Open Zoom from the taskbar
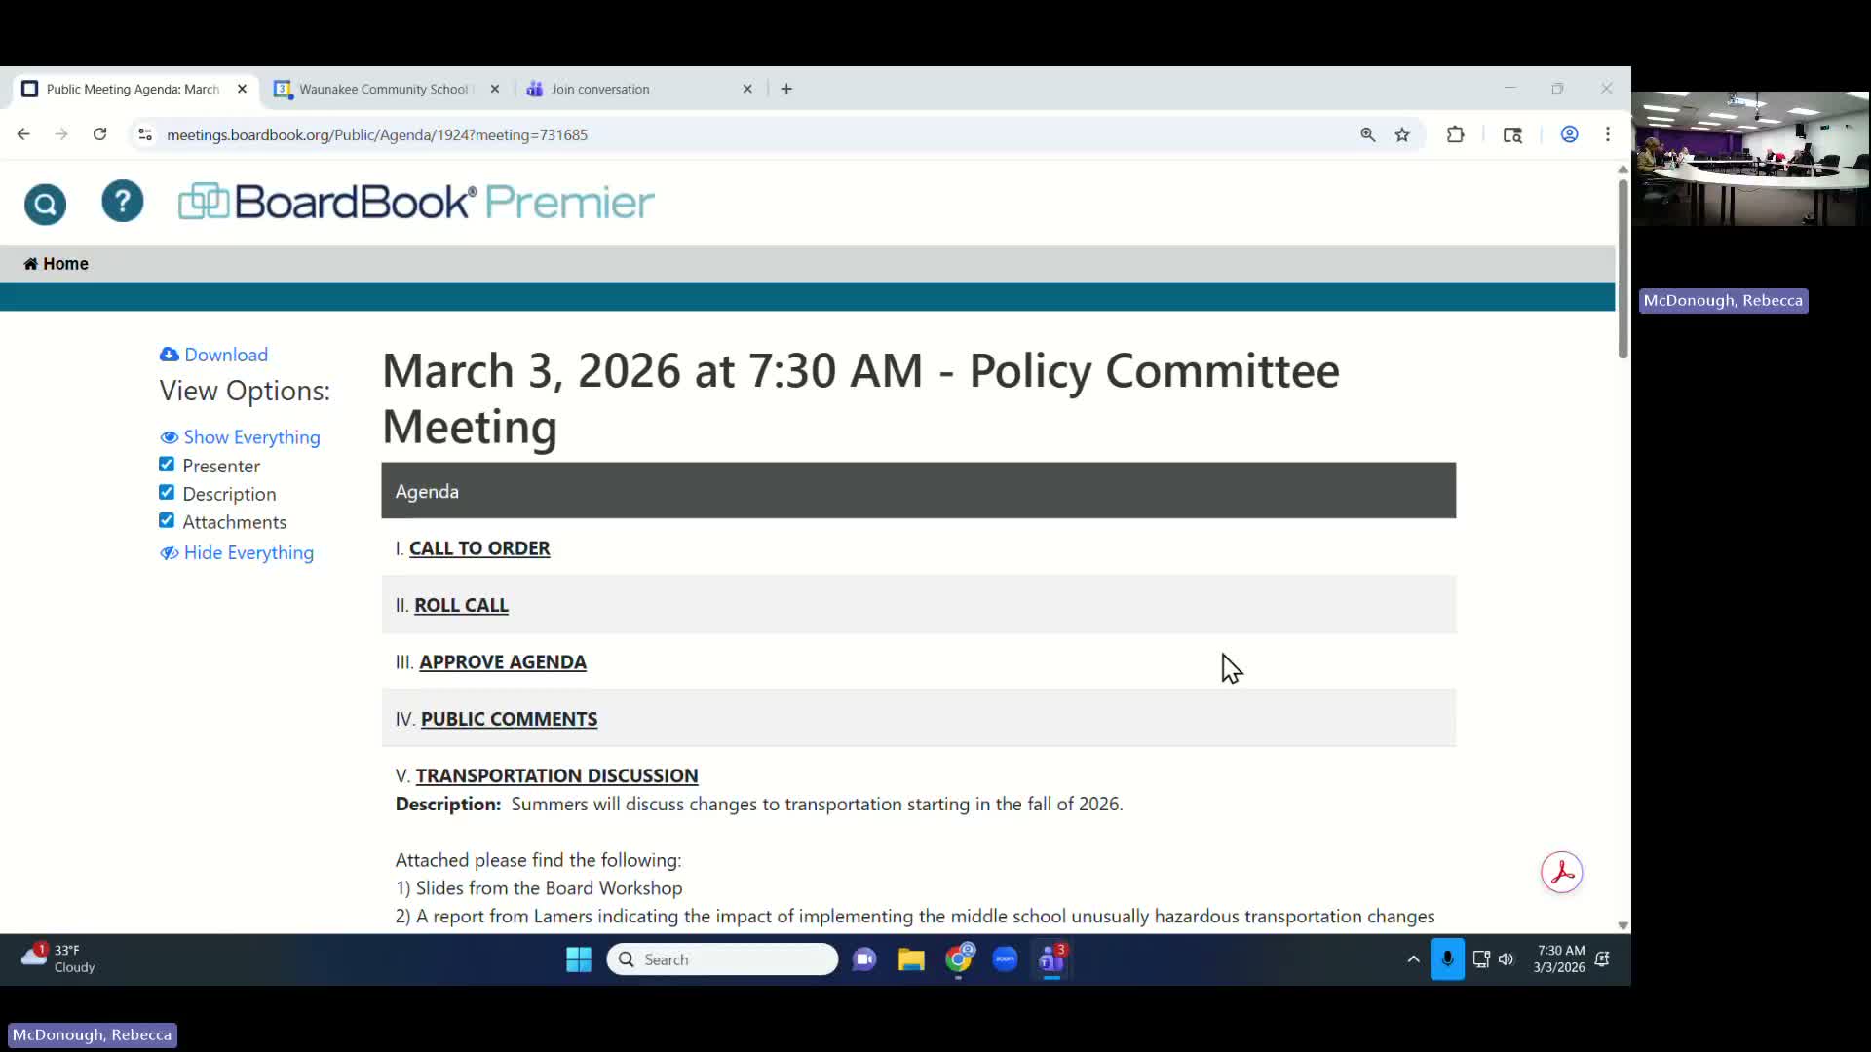 (x=1005, y=959)
